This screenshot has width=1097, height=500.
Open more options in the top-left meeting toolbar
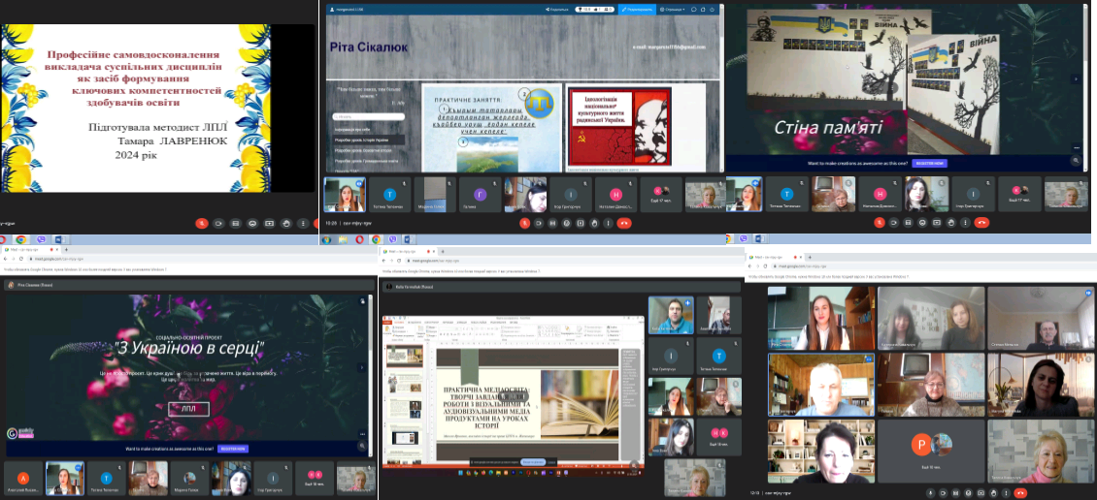tap(305, 223)
